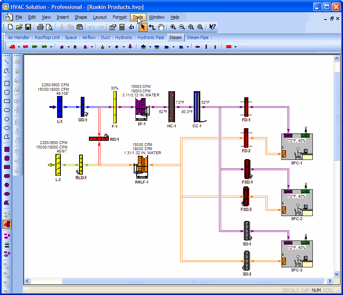Switch to the Airflow tab

click(89, 37)
